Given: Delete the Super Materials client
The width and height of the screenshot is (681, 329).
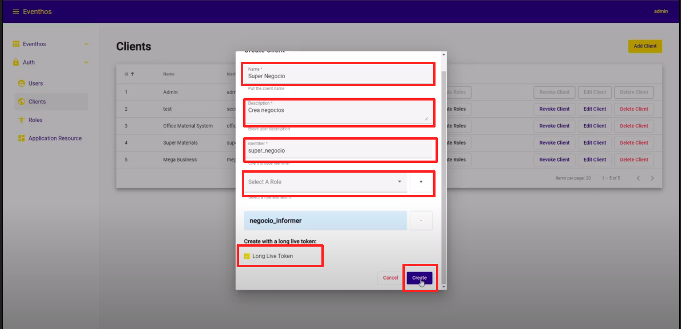Looking at the screenshot, I should click(x=634, y=143).
